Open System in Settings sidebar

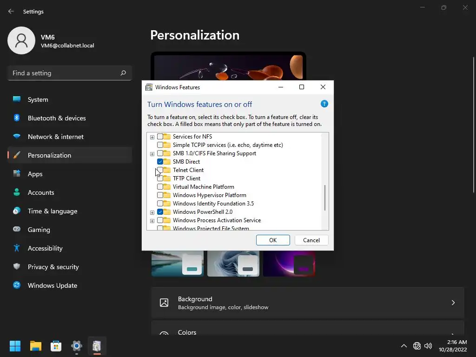click(x=70, y=99)
